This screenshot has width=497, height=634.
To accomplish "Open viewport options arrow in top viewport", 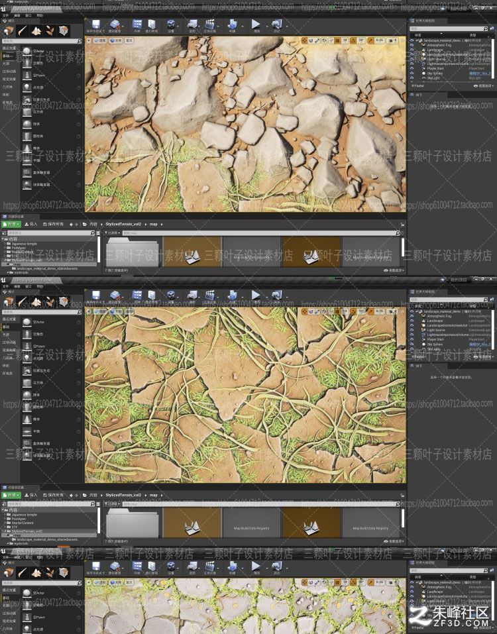I will (x=89, y=40).
